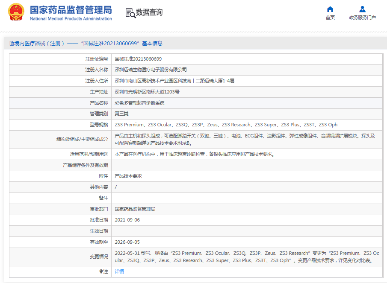
Task: Select 产品技术要求 attachment value
Action: coord(128,176)
